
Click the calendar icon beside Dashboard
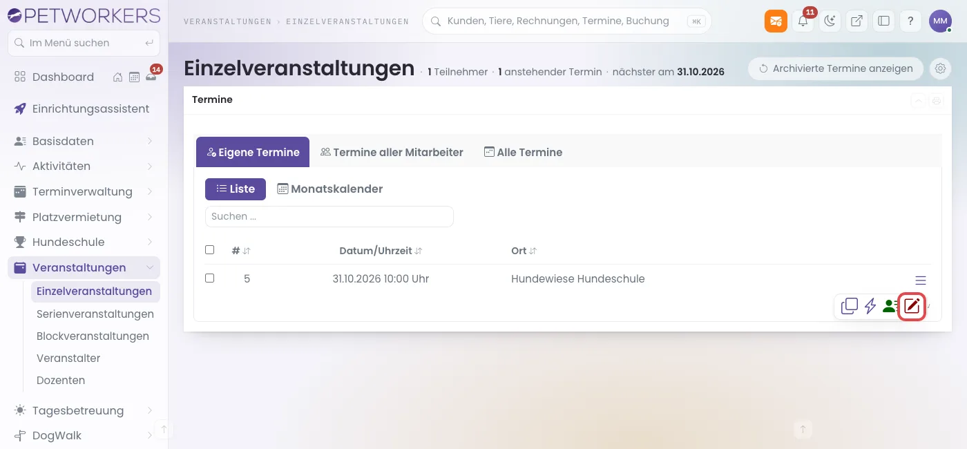[134, 77]
